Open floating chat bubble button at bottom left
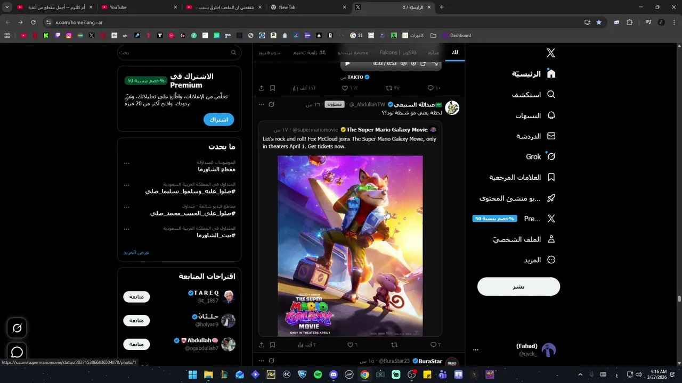Viewport: 682px width, 383px height. pyautogui.click(x=17, y=352)
